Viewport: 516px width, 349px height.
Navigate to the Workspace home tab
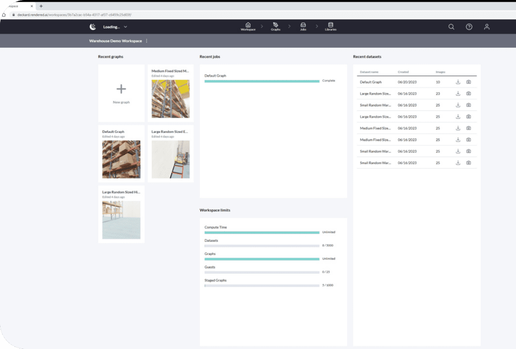pos(247,27)
